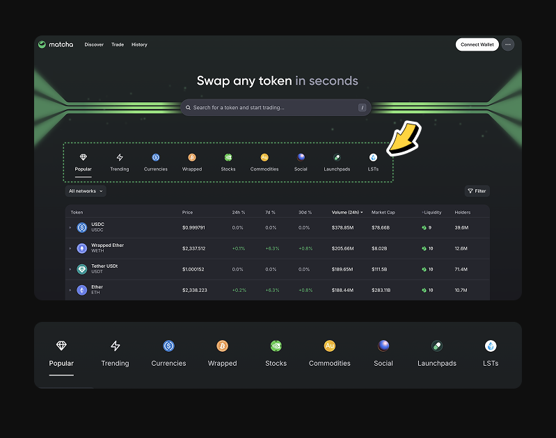The height and width of the screenshot is (438, 556).
Task: Select the Wrapped bitcoin icon in enlarged category bar
Action: (222, 346)
